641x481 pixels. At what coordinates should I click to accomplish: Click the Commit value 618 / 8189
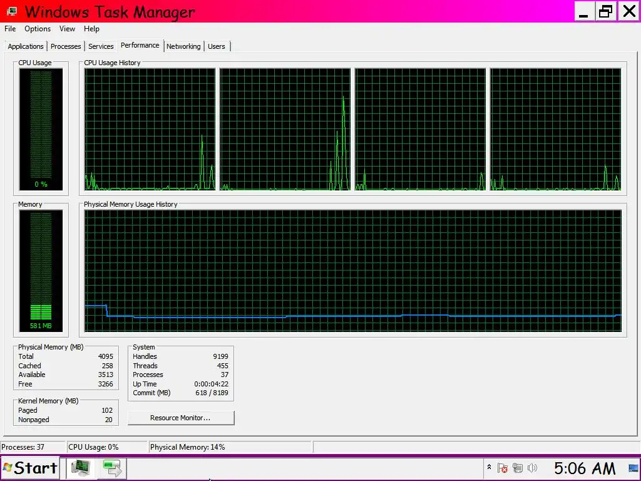coord(212,393)
